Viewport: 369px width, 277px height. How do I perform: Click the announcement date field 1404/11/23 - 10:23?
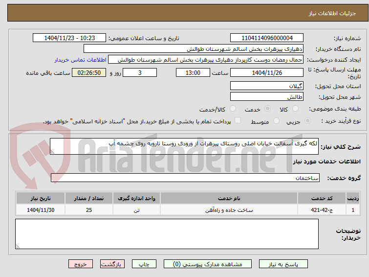[69, 38]
